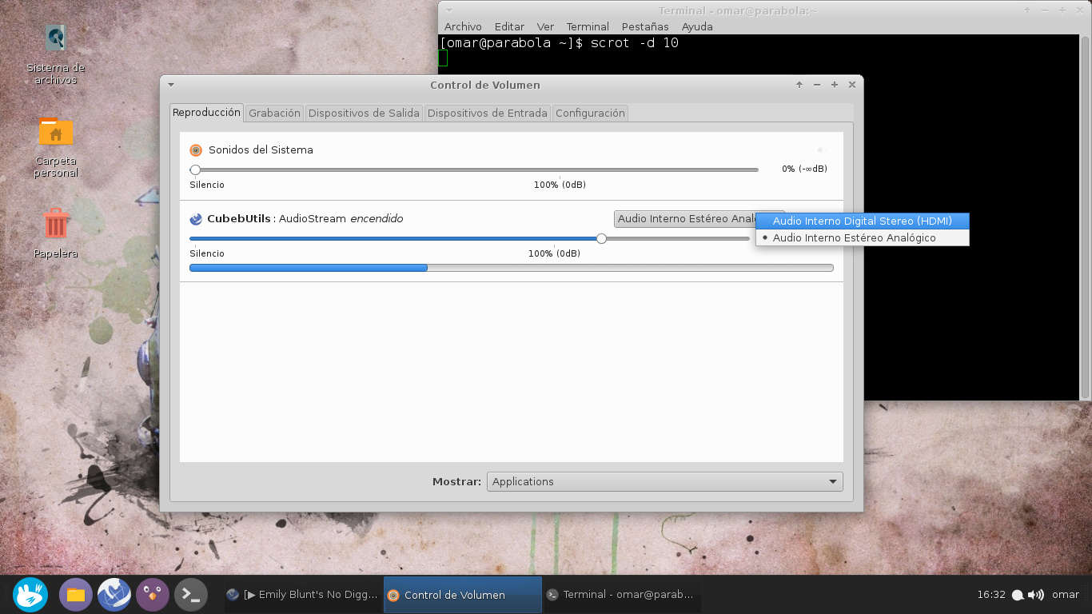1092x614 pixels.
Task: Maximize the Control de Volumen window
Action: (x=835, y=85)
